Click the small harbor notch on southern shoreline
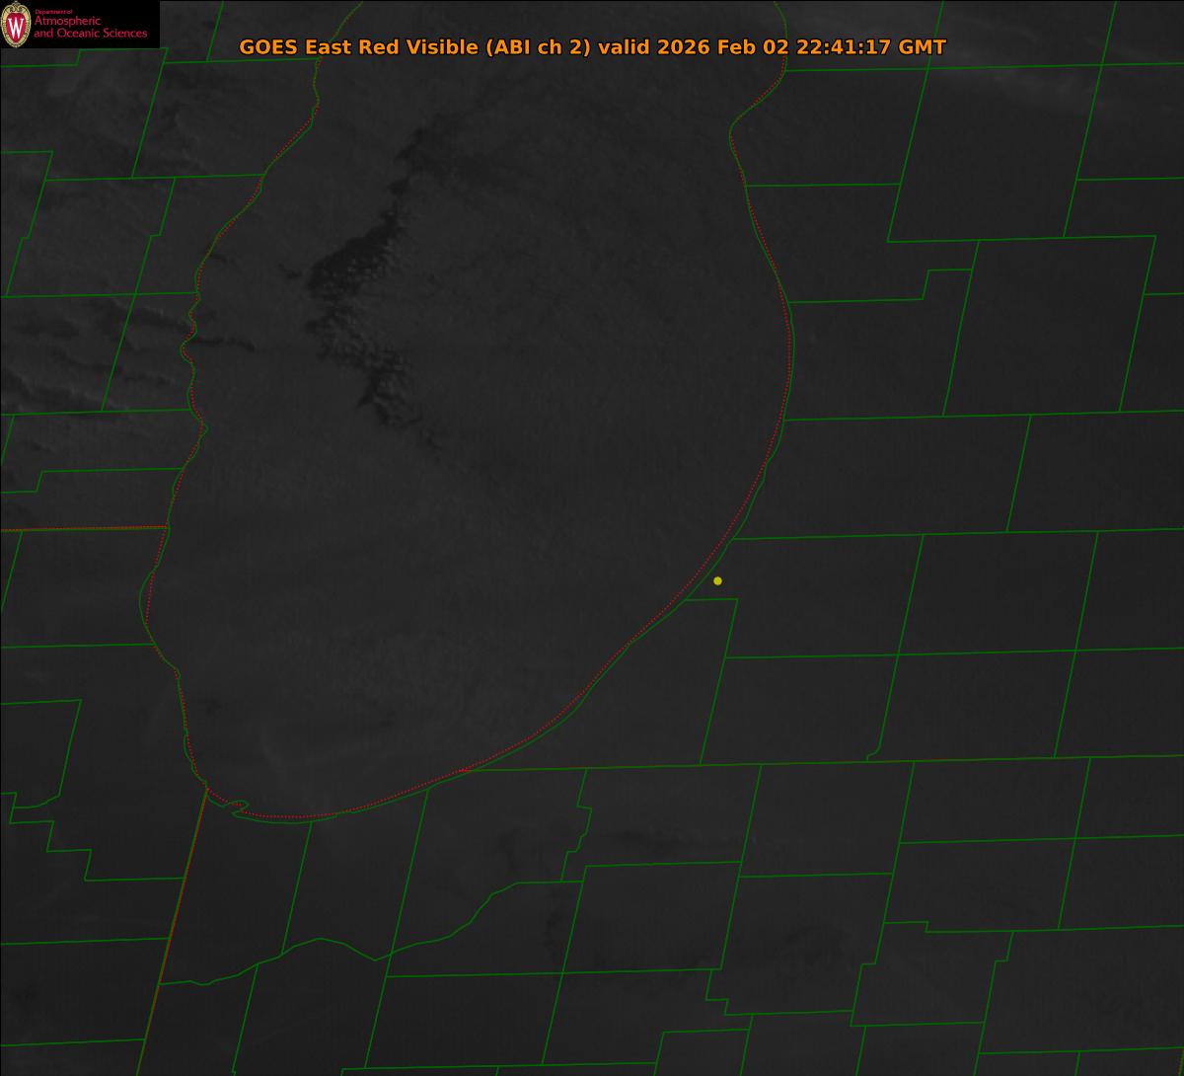Screen dimensions: 1184x1076 click(236, 807)
